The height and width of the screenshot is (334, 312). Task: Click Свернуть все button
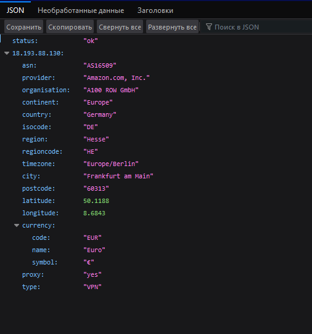pos(120,27)
